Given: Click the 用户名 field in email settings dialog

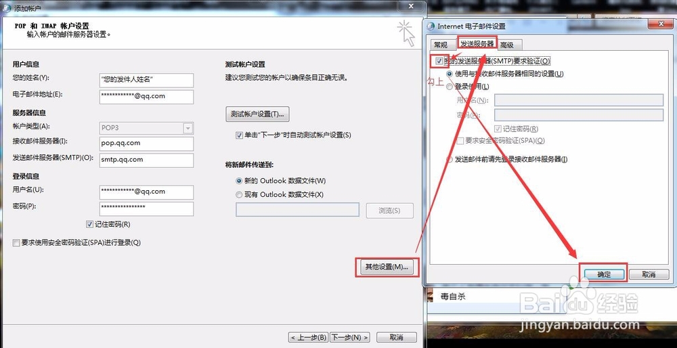Looking at the screenshot, I should tap(579, 100).
